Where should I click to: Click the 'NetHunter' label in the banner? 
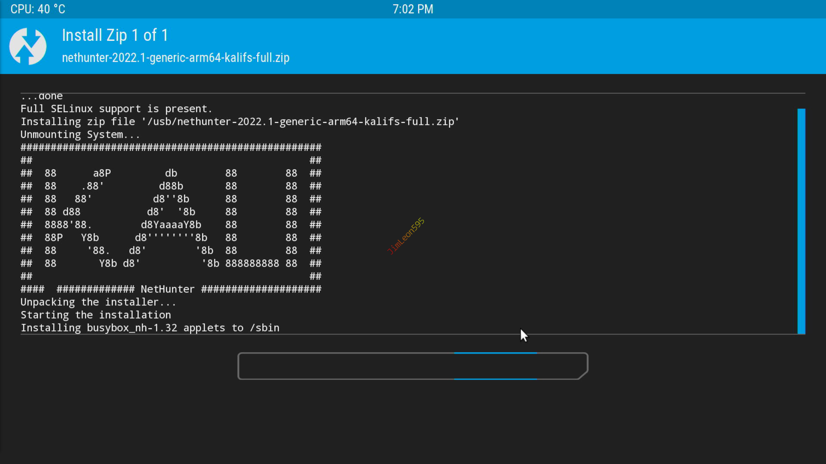point(167,289)
